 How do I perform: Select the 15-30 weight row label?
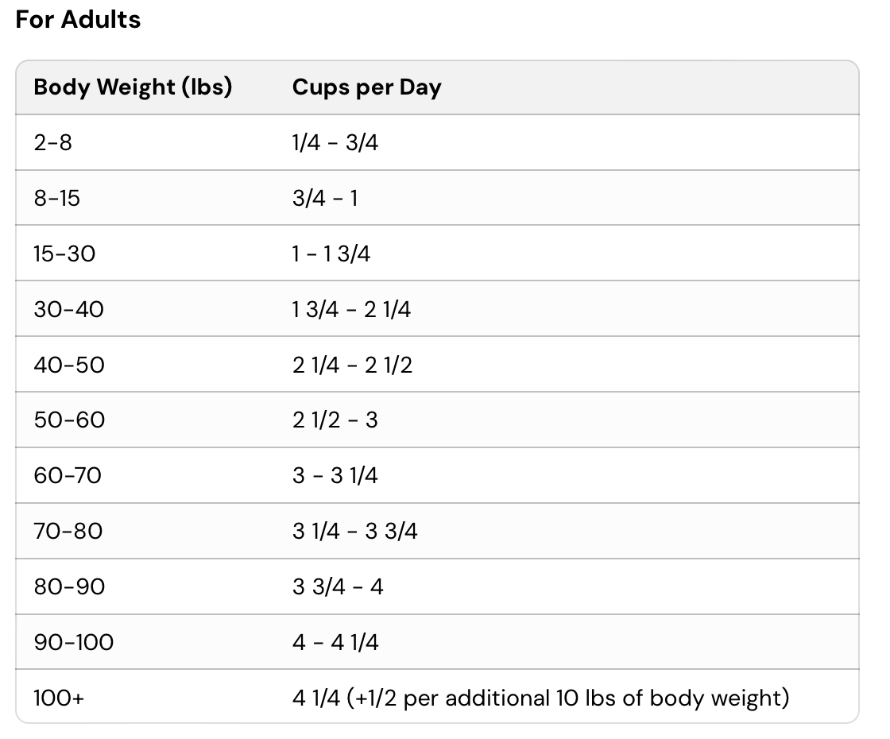coord(64,253)
